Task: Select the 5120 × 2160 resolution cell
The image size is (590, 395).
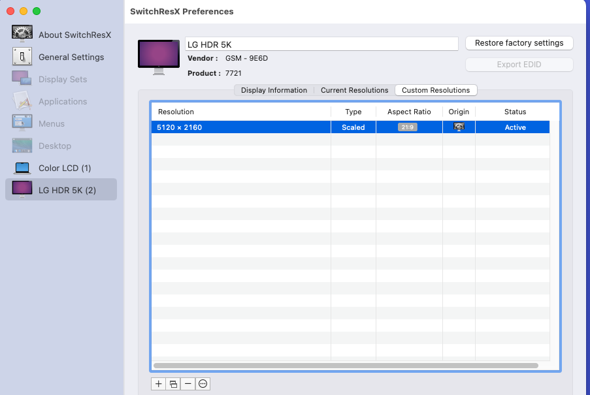Action: (241, 127)
